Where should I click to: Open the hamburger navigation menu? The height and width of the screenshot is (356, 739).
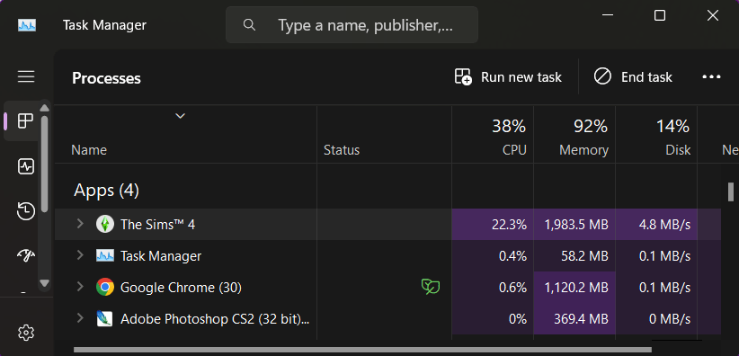click(x=26, y=76)
